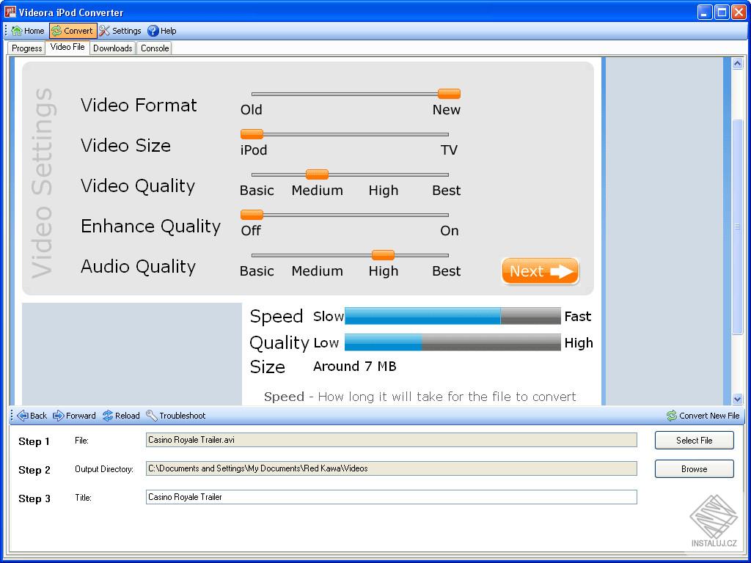
Task: Click the Quality indicator bar
Action: (x=453, y=342)
